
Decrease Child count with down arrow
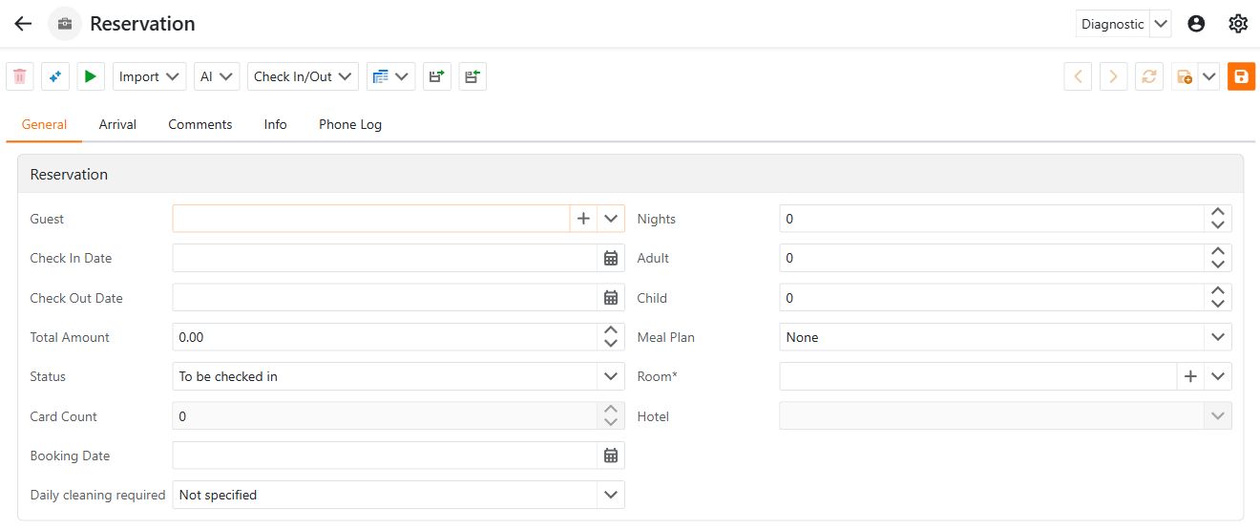[1218, 305]
